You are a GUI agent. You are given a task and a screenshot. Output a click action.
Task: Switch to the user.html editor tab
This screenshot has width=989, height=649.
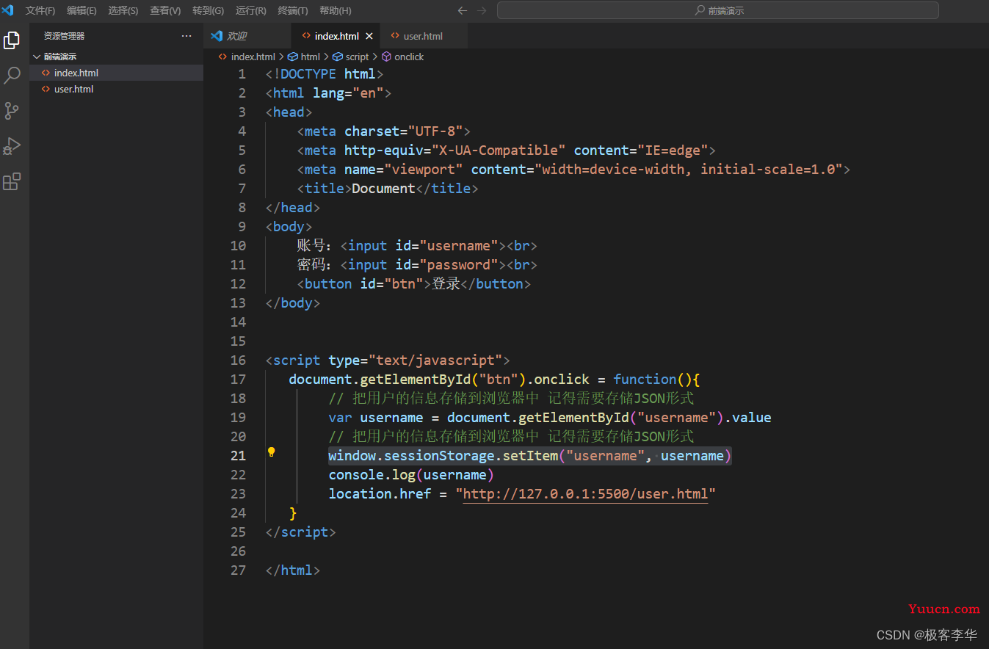click(x=423, y=36)
